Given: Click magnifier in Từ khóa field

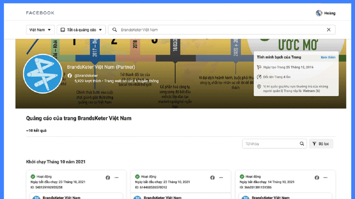Looking at the screenshot, I should pos(302,144).
